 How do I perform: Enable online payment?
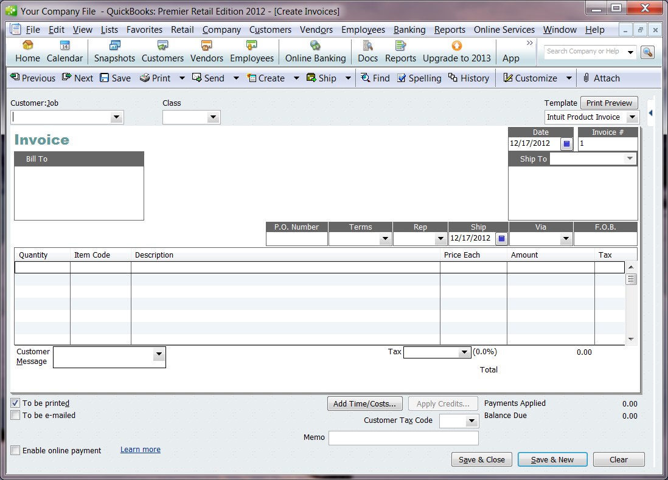[x=15, y=450]
